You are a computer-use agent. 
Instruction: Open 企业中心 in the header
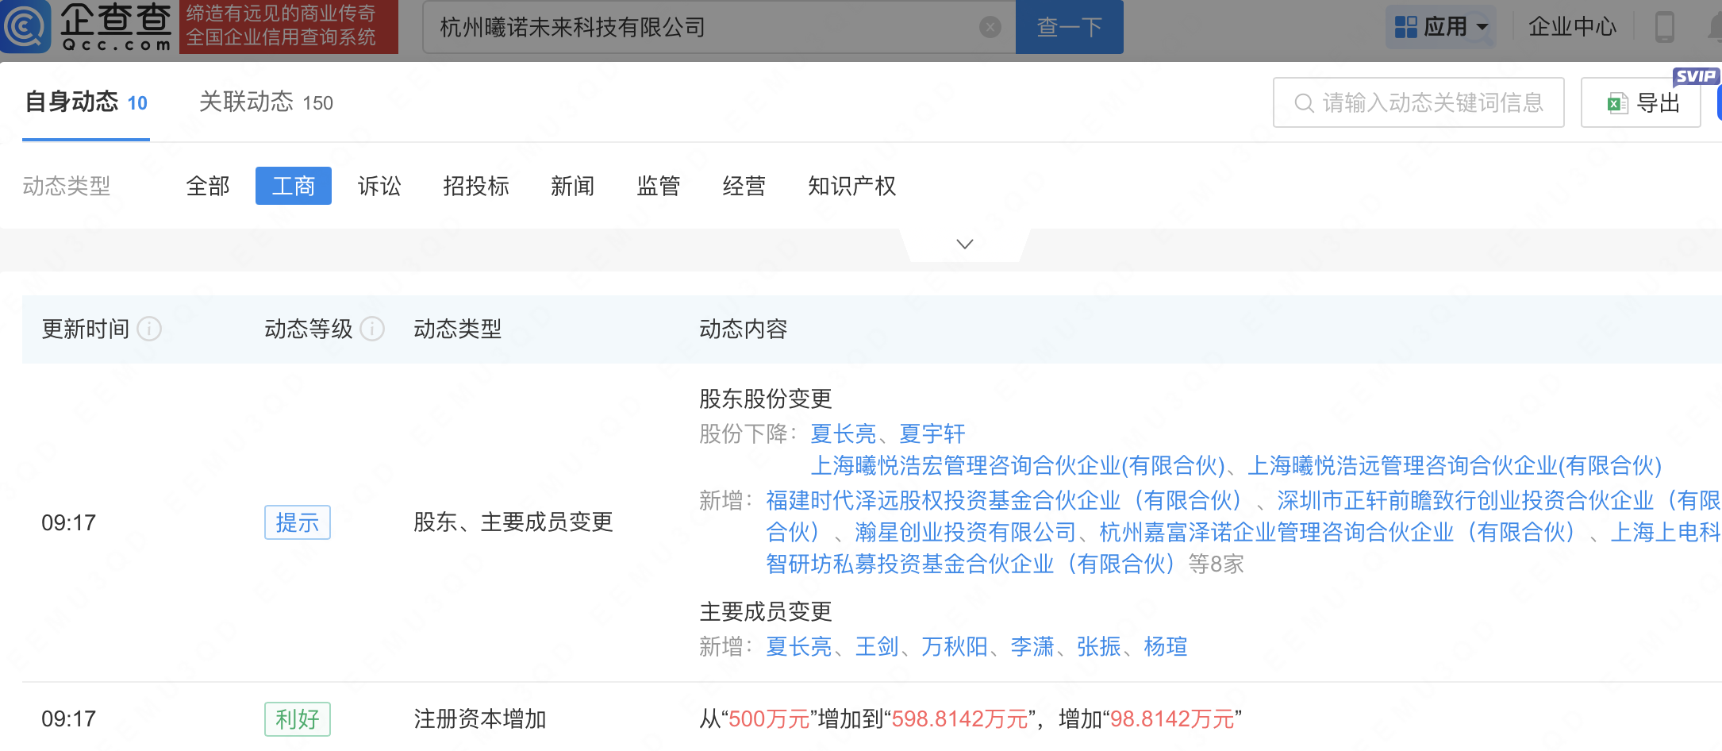tap(1571, 27)
